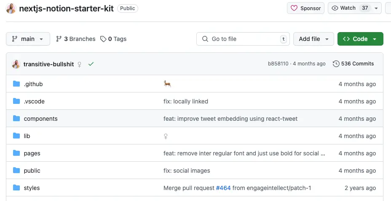Open the green Code dropdown button
Image resolution: width=391 pixels, height=201 pixels.
tap(360, 39)
